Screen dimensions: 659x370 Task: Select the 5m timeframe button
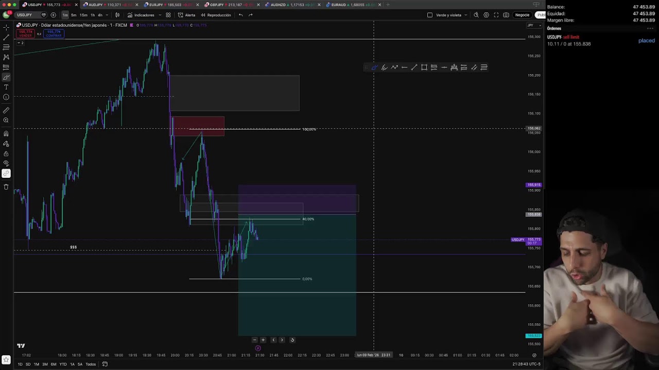(74, 15)
